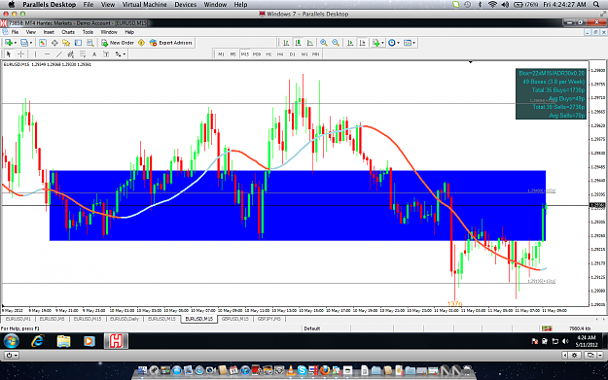Toggle the Navigator star-folder icon
The width and height of the screenshot is (608, 380).
pyautogui.click(x=66, y=43)
